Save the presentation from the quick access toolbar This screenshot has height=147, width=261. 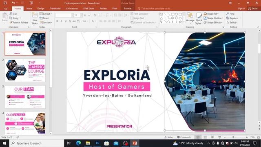(x=5, y=3)
